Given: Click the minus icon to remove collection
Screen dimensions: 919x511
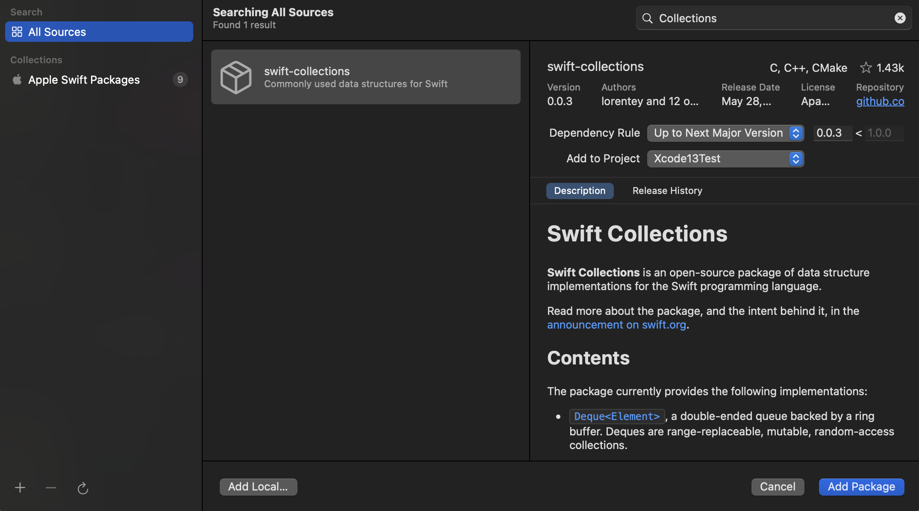Looking at the screenshot, I should 51,488.
